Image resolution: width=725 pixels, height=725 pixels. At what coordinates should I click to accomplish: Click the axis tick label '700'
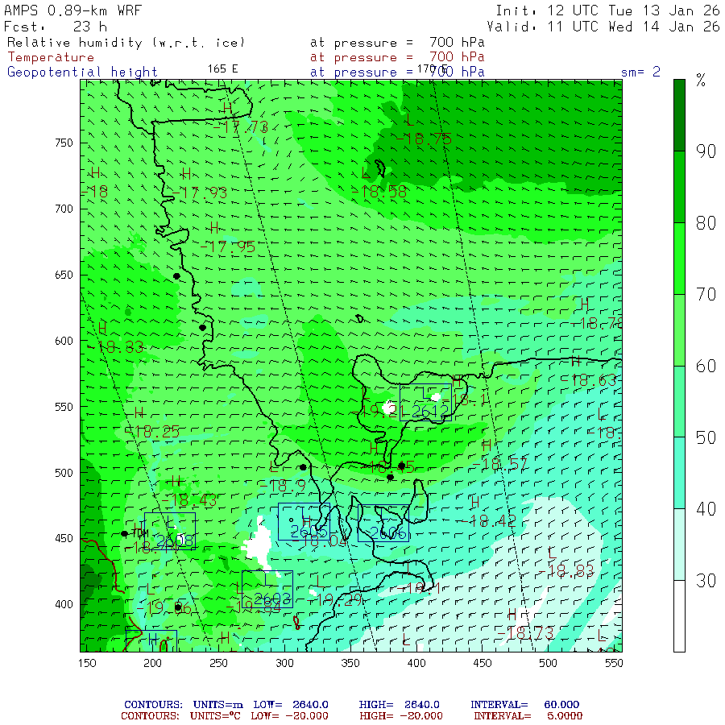[x=64, y=209]
